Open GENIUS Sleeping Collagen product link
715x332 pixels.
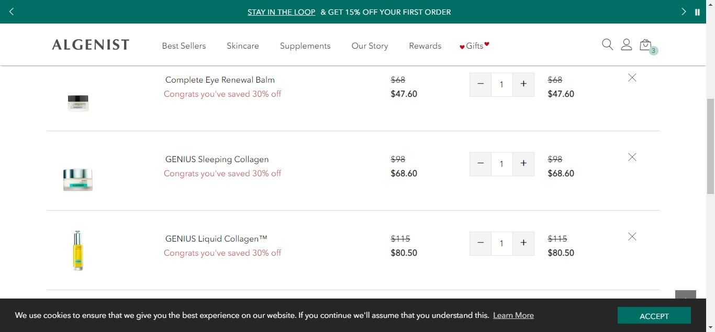217,159
